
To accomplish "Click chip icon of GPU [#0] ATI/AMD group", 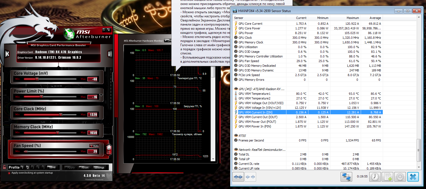I will point(236,89).
